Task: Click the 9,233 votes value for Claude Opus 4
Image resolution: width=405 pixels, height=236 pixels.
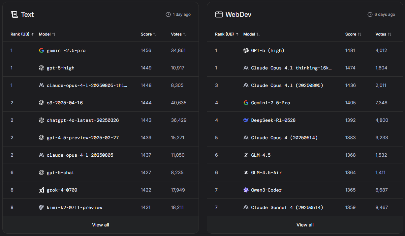Action: pos(382,138)
